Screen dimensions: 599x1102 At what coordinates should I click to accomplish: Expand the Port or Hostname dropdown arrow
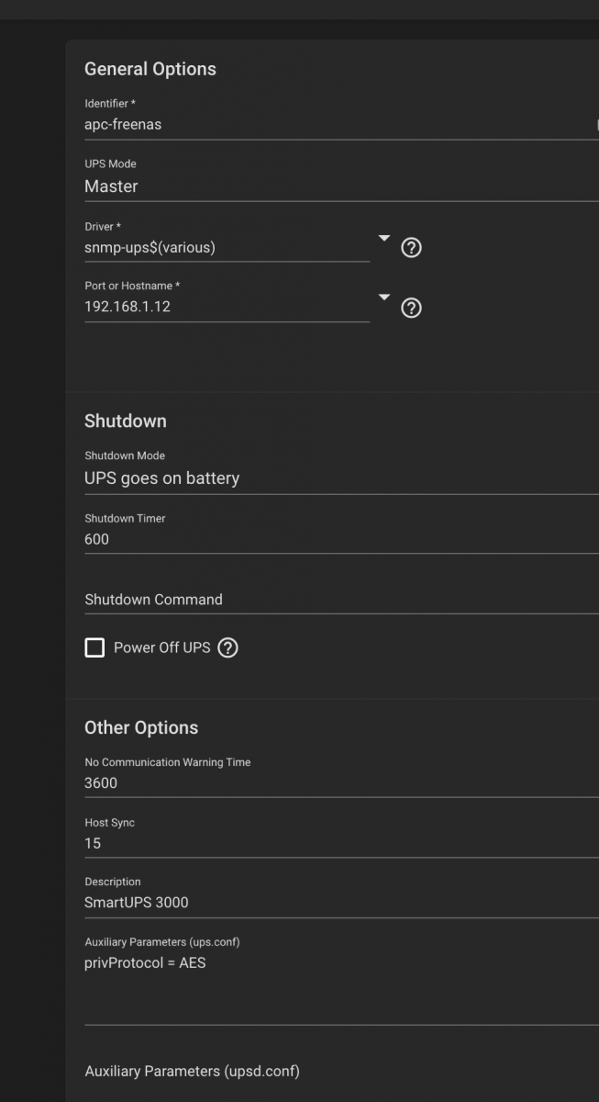click(x=384, y=298)
